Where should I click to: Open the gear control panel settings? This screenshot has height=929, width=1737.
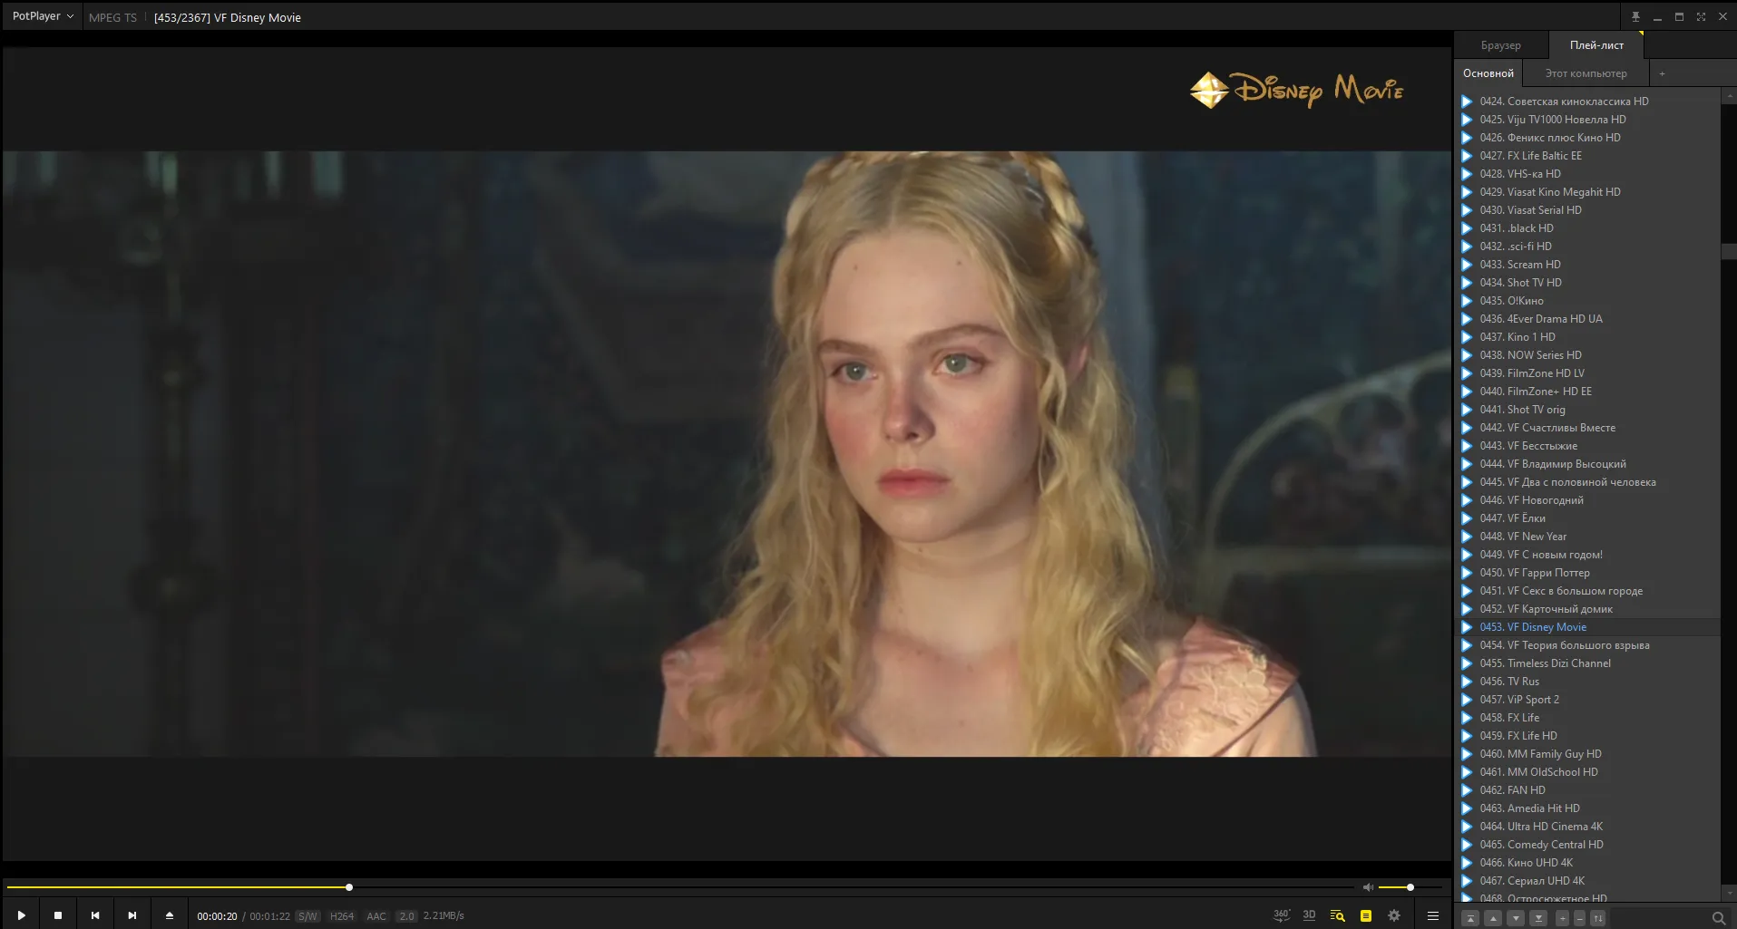1394,915
